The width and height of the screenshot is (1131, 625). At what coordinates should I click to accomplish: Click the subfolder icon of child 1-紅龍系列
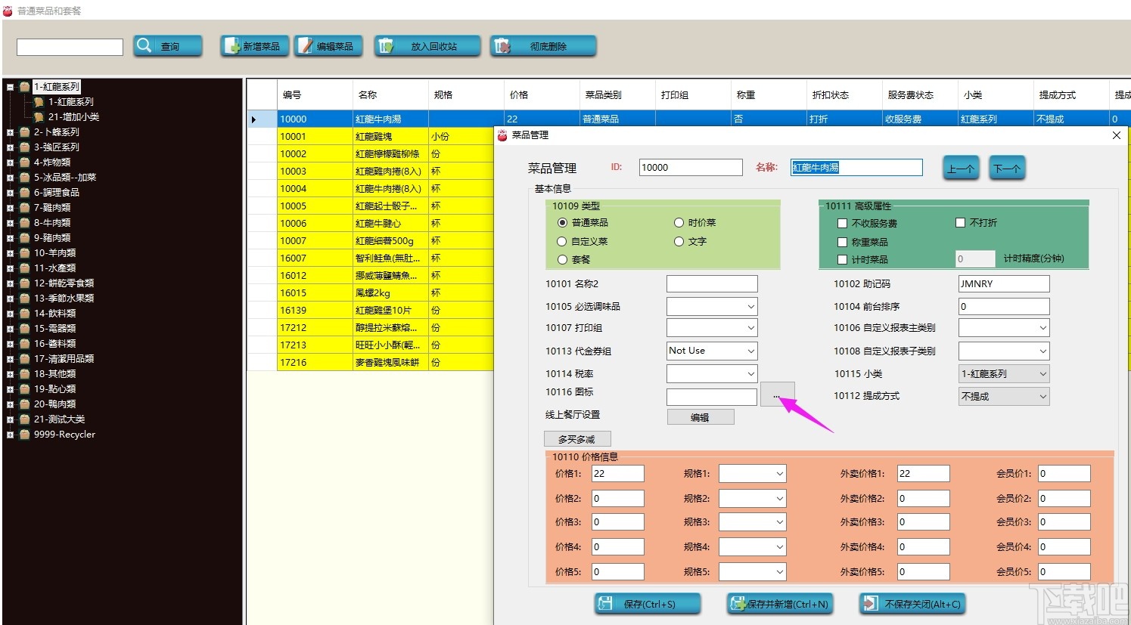39,102
